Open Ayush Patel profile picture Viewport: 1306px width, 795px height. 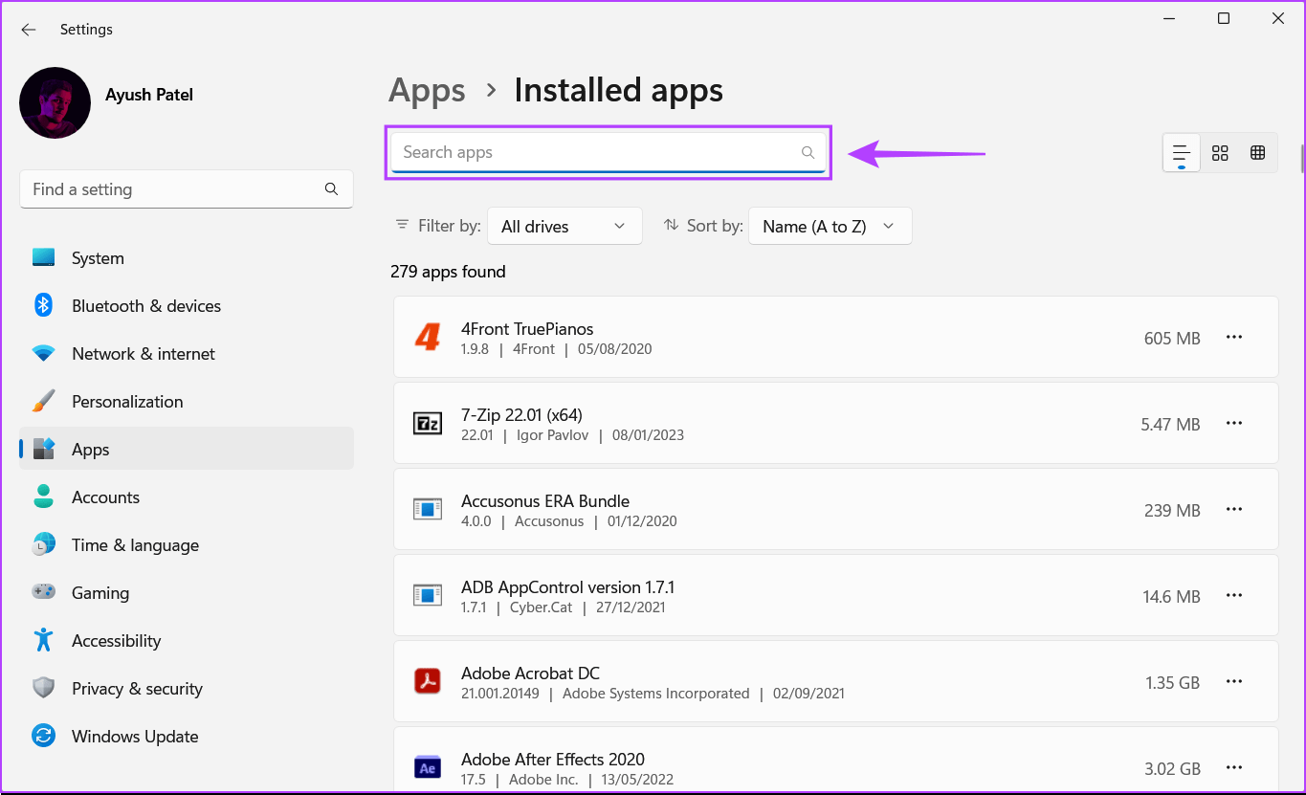[x=55, y=102]
